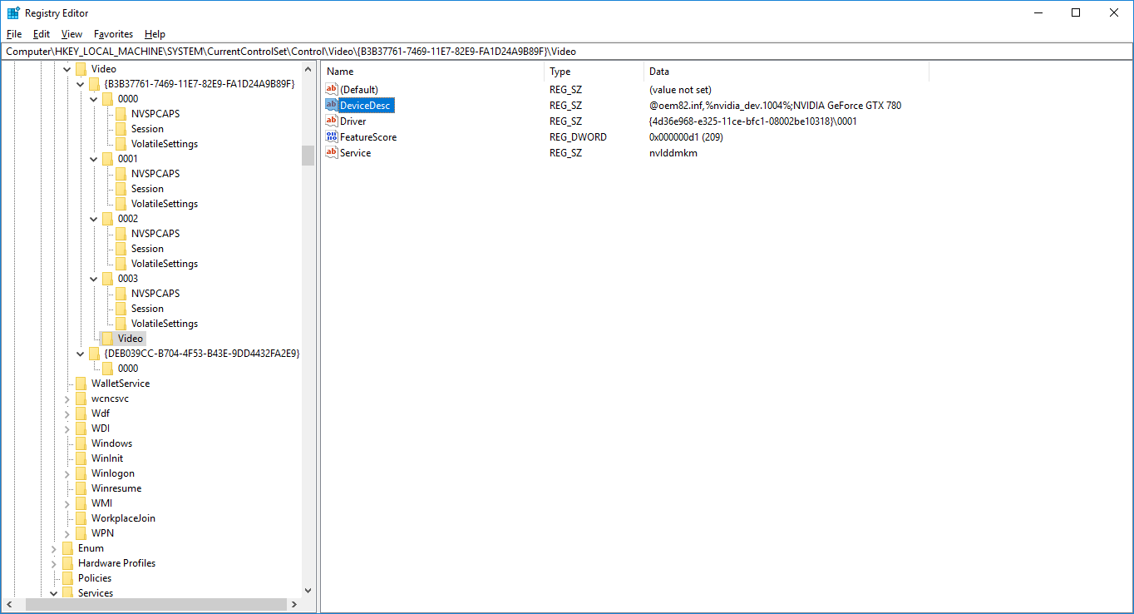Expand the WMI key
Screen dimensions: 1134x614
pyautogui.click(x=67, y=503)
